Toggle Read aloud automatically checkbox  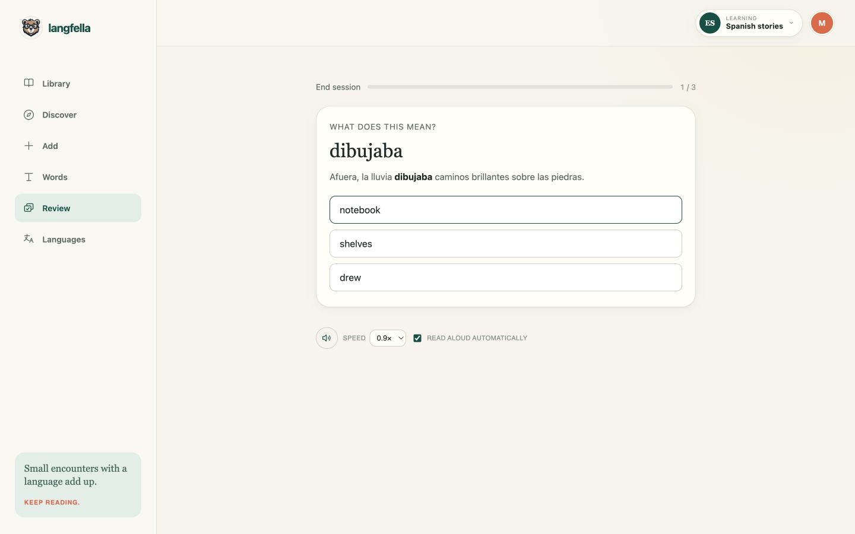tap(417, 338)
